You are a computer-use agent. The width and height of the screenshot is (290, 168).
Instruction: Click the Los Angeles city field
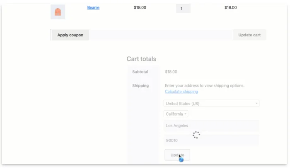(x=211, y=125)
